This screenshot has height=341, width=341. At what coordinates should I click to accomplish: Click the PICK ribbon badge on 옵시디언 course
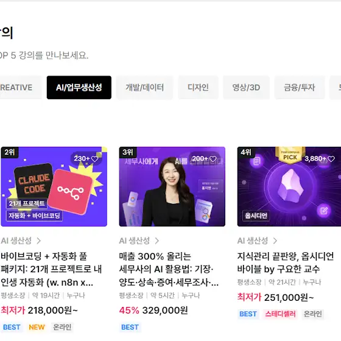click(x=290, y=155)
